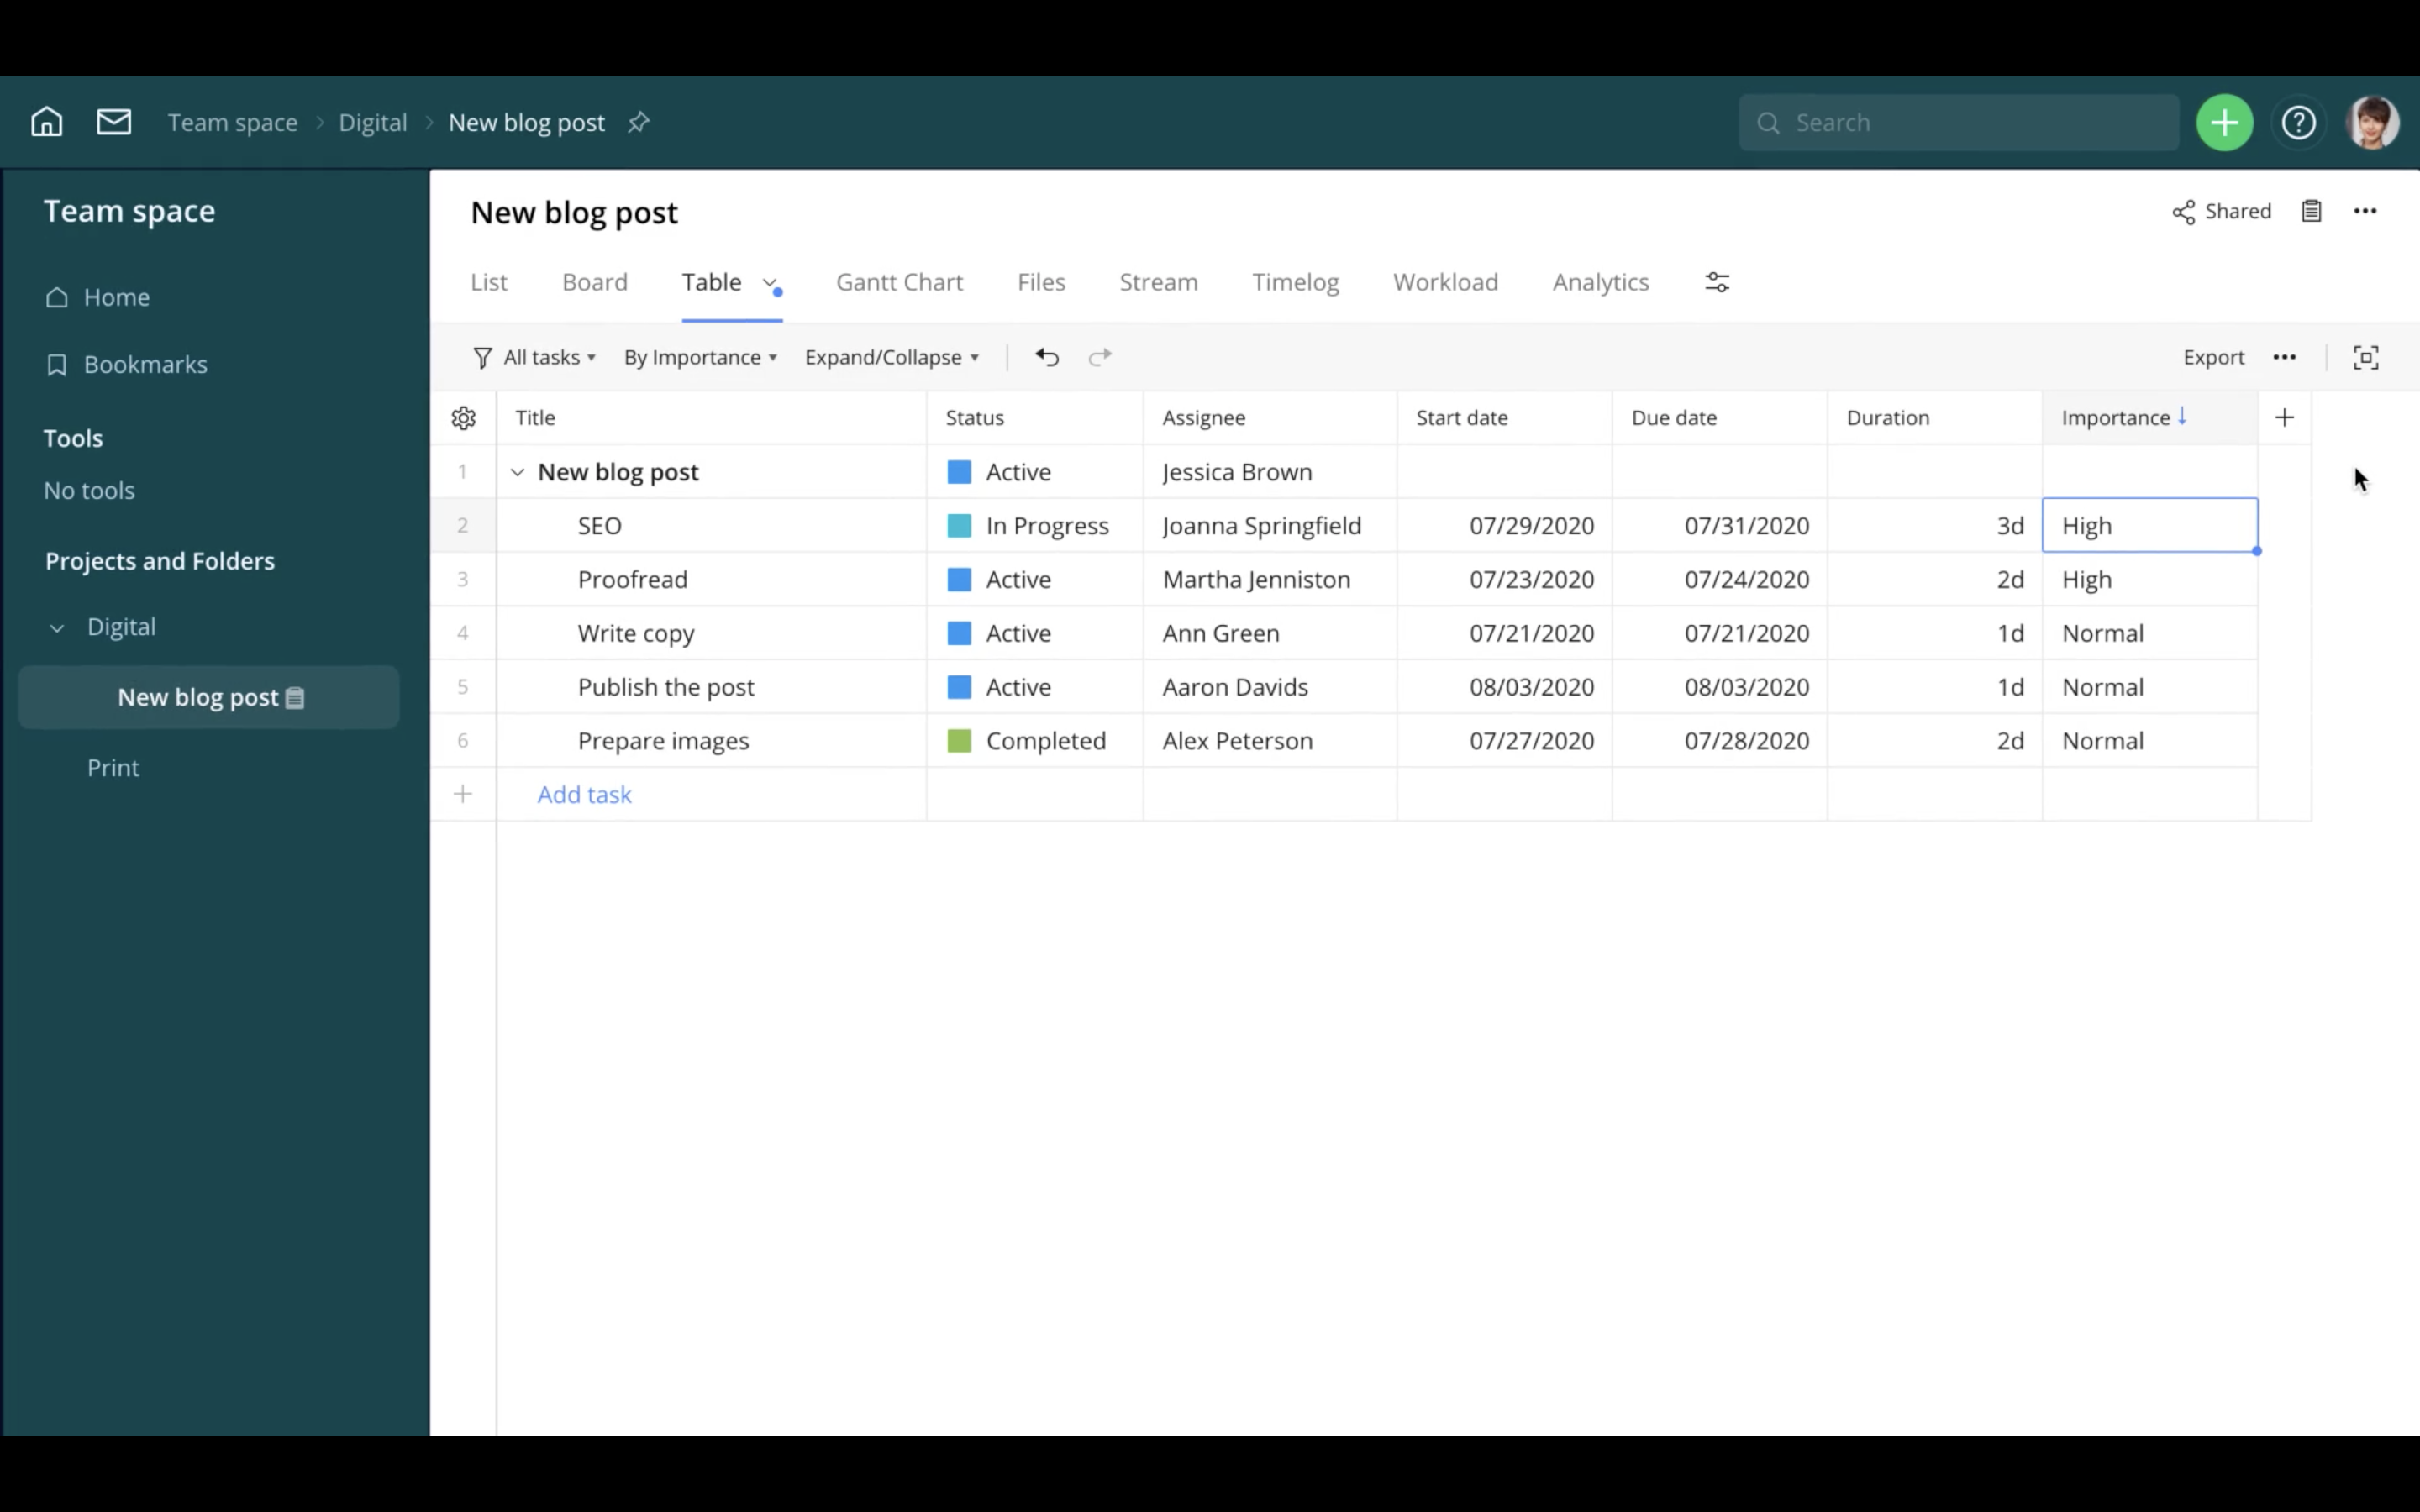Click the redo arrow icon
2420x1512 pixels.
coord(1099,357)
